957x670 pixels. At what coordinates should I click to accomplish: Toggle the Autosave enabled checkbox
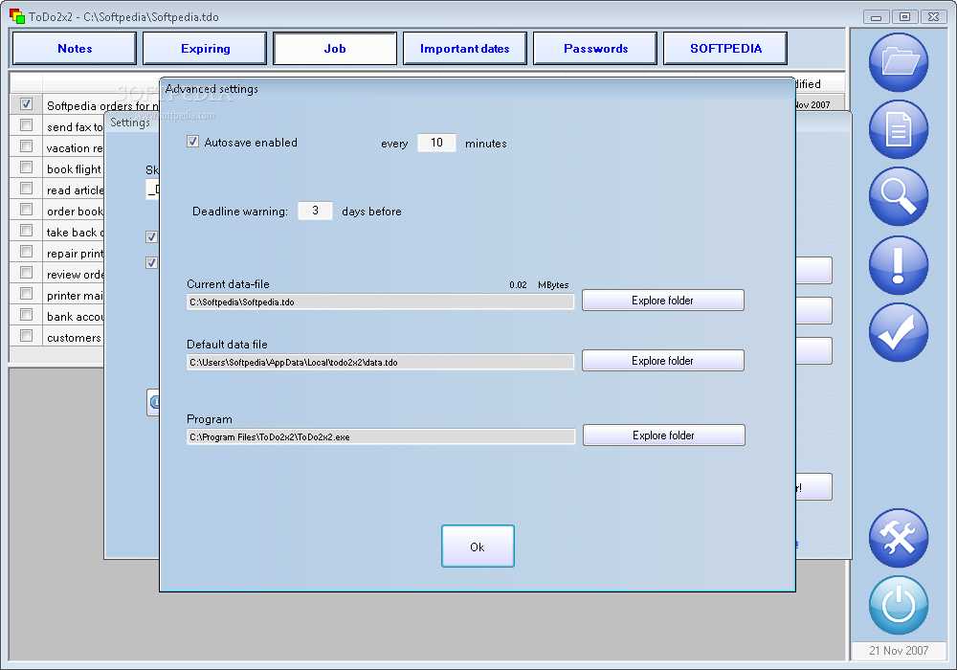[x=193, y=142]
